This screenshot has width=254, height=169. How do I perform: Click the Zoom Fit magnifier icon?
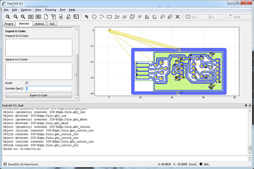coord(8,16)
